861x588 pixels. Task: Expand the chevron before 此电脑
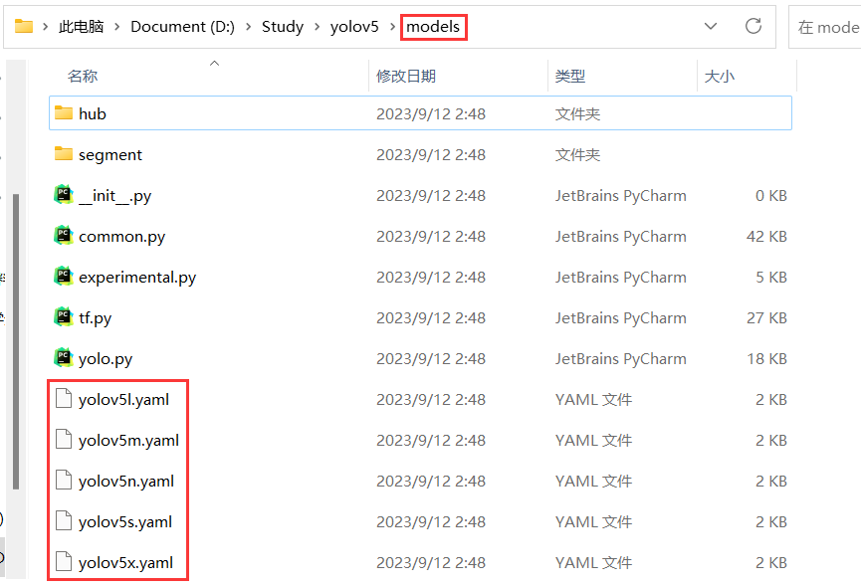tap(46, 26)
